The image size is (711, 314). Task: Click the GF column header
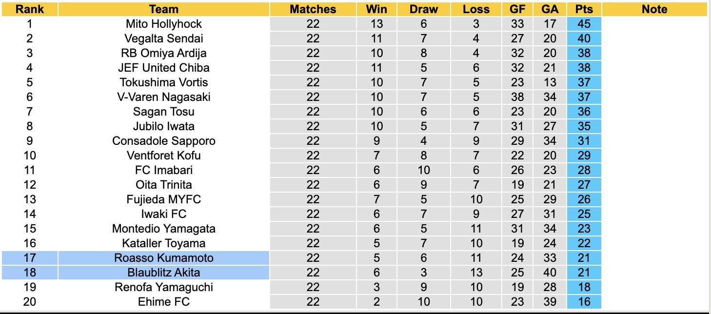pos(517,9)
